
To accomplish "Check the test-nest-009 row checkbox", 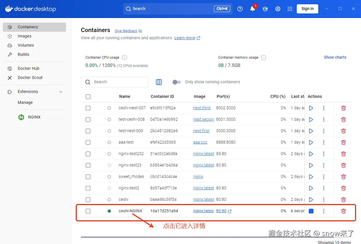I will tap(88, 131).
